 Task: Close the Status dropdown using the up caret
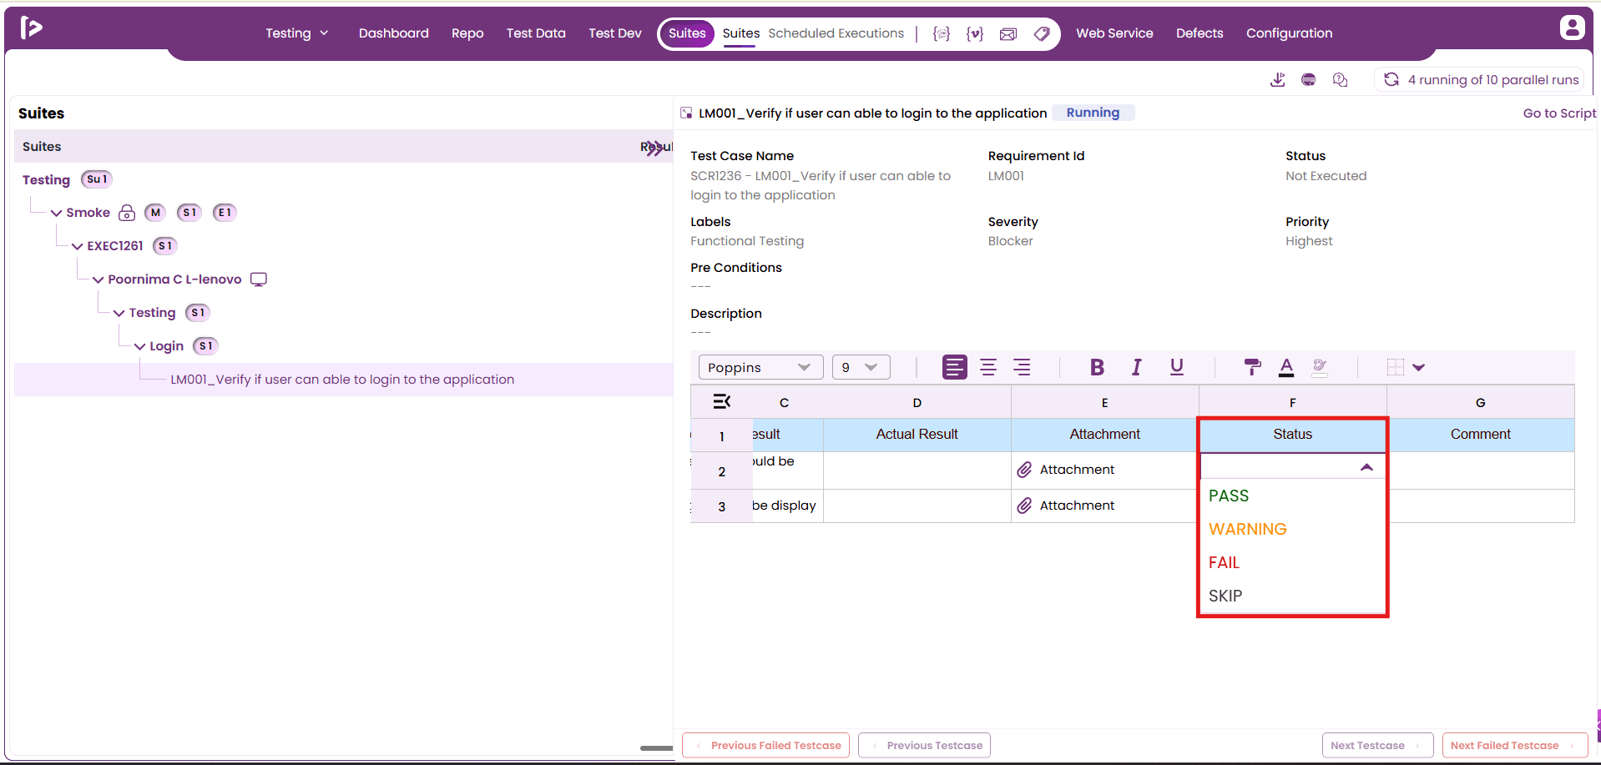coord(1366,467)
